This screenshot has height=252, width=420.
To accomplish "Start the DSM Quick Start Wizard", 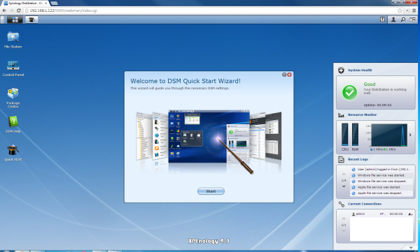I will coord(211,191).
